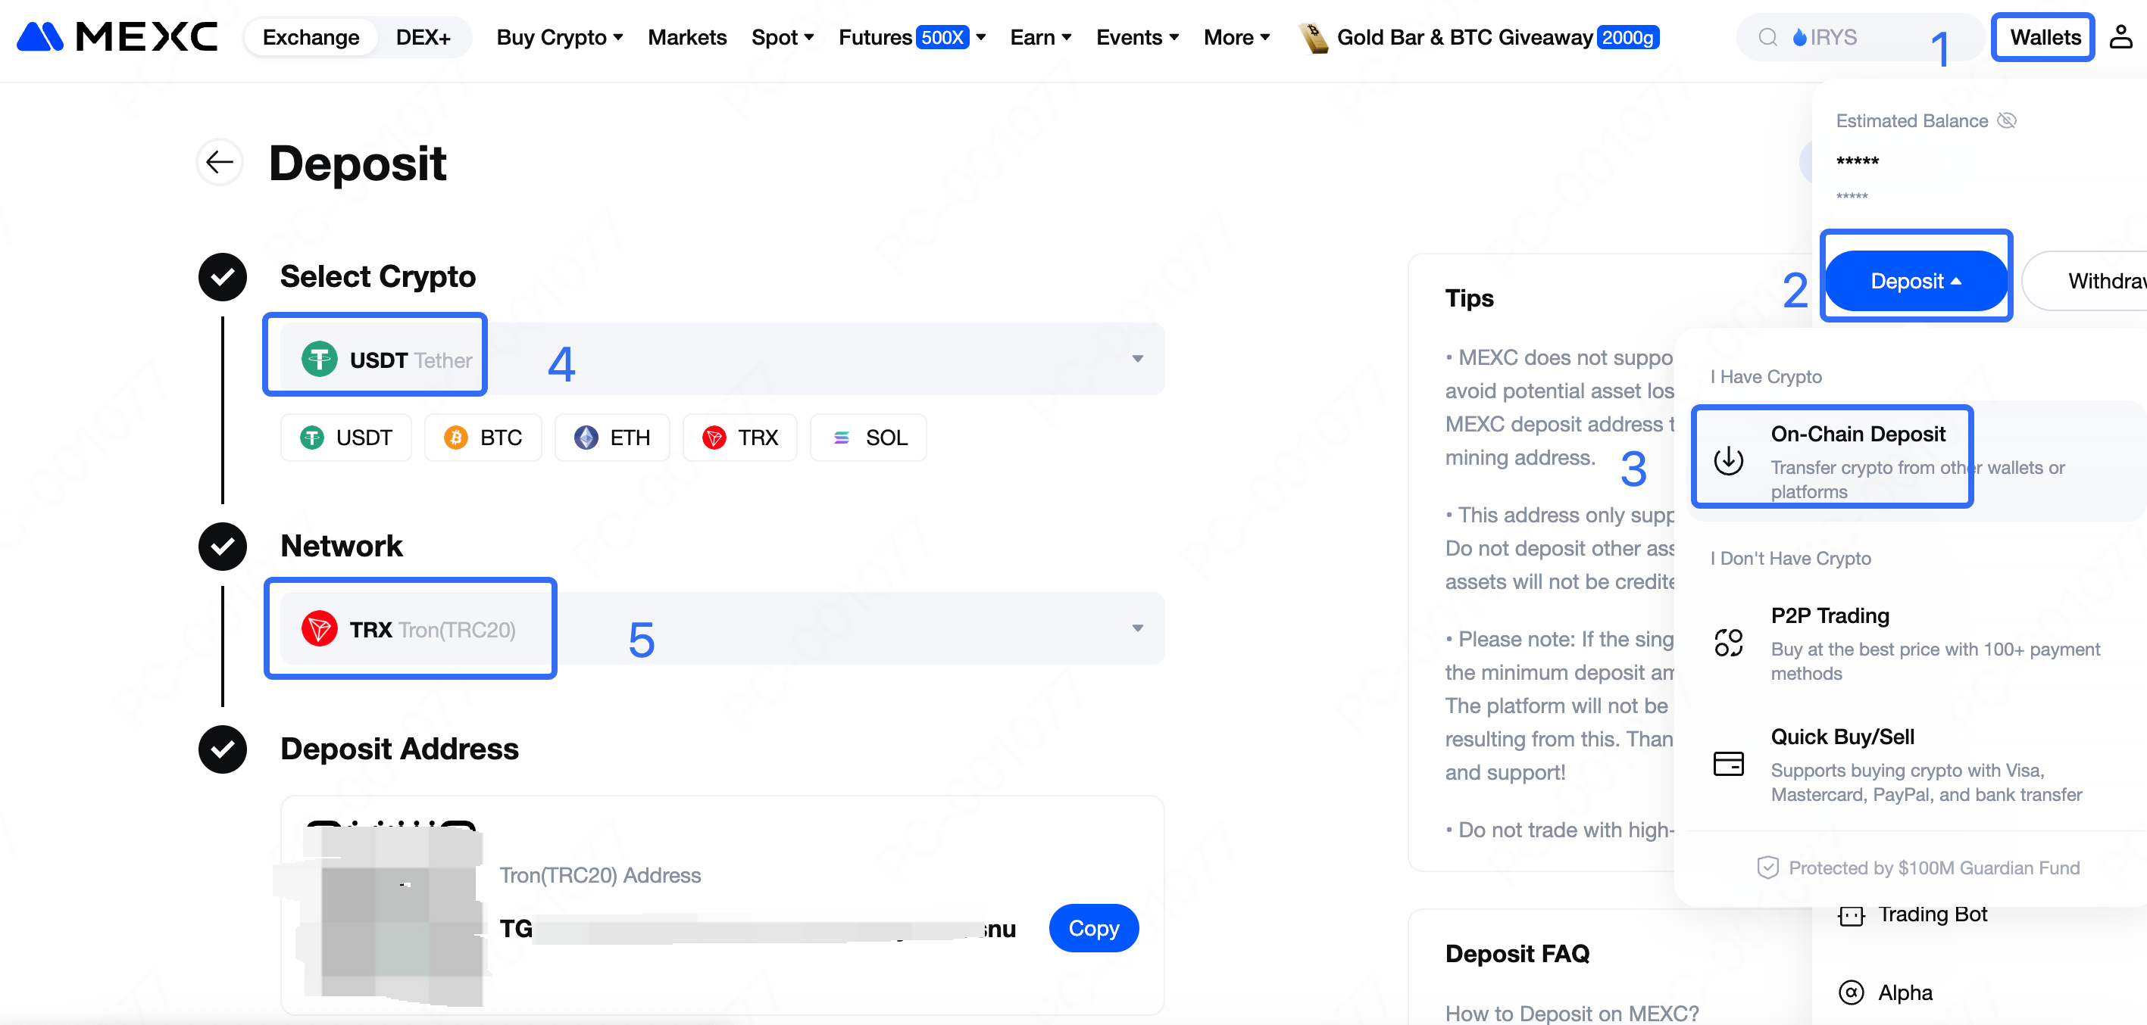The image size is (2147, 1025).
Task: Choose the TRX quick-pick chip
Action: pyautogui.click(x=740, y=437)
